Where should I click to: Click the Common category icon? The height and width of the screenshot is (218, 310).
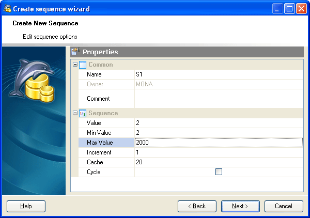(83, 65)
